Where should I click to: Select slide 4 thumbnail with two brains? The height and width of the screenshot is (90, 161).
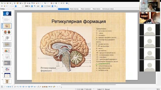click(x=7, y=32)
